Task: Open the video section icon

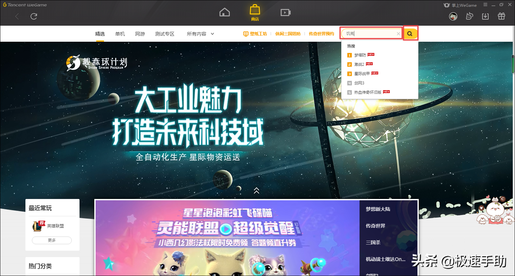Action: coord(285,13)
